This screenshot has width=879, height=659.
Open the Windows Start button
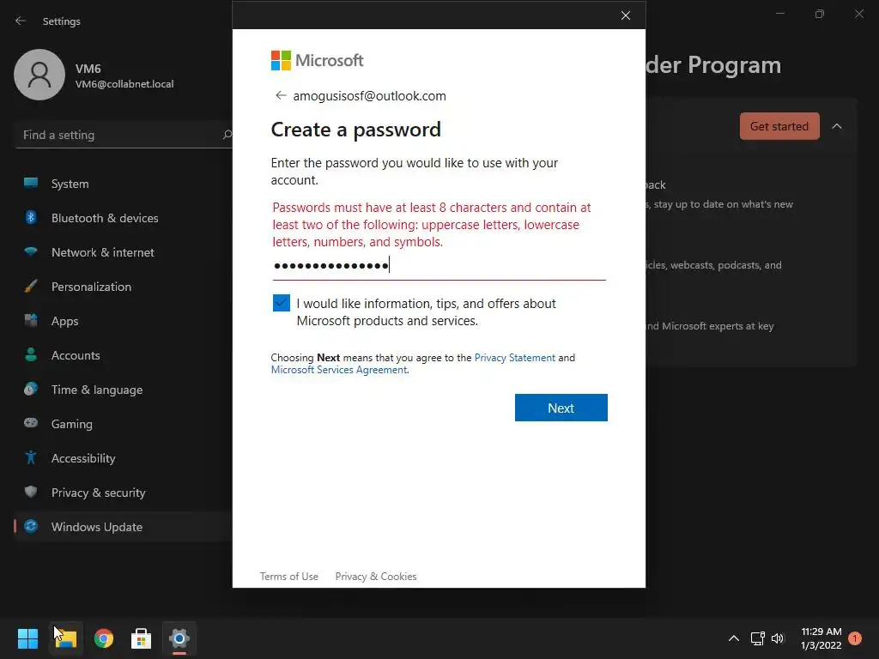[27, 638]
